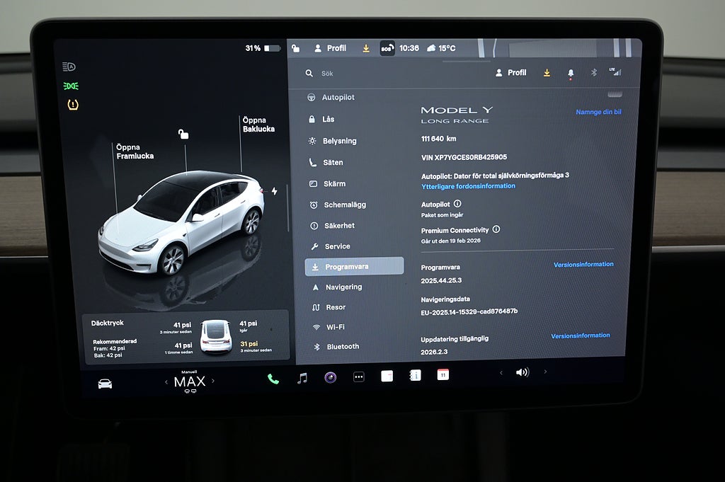The image size is (725, 482).
Task: Toggle the lock icon in top status bar
Action: click(296, 48)
